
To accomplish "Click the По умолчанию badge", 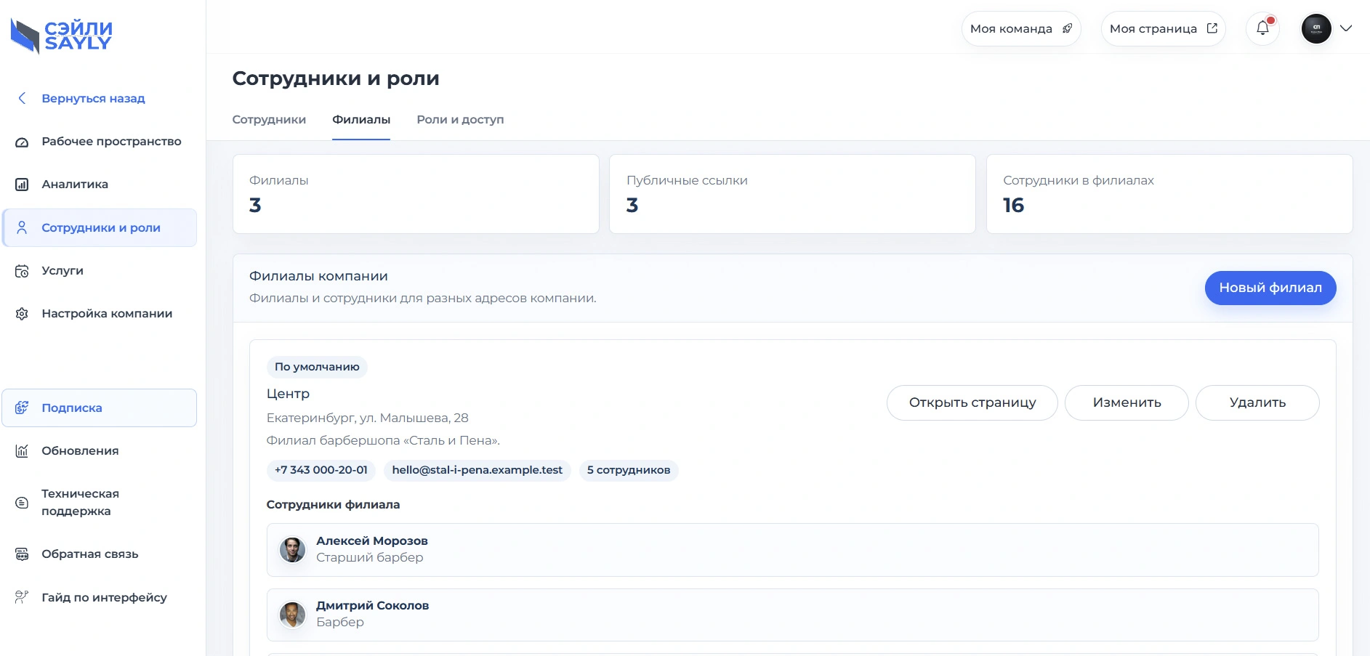I will click(317, 367).
